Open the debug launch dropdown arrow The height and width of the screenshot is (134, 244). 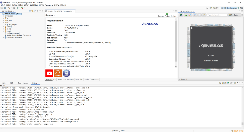tap(20, 8)
